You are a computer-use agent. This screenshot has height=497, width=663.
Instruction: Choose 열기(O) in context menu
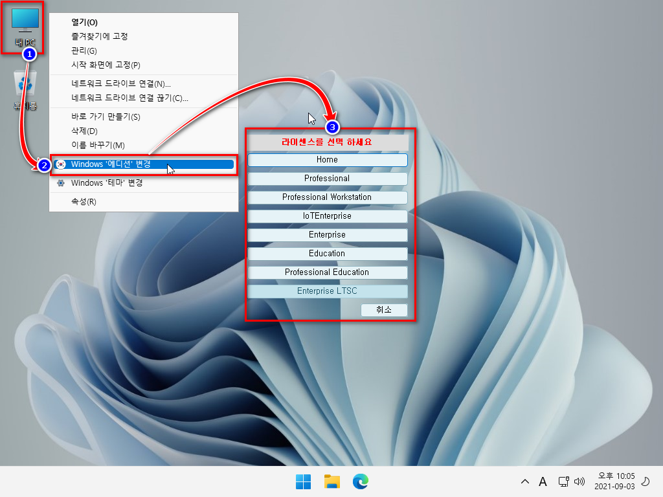coord(144,22)
